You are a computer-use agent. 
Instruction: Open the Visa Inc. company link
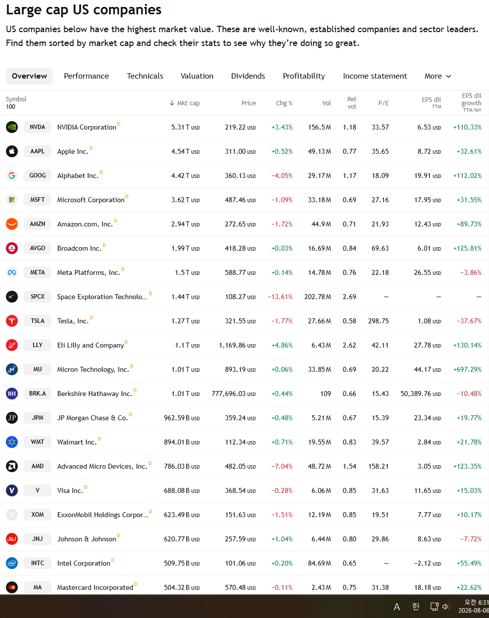point(70,490)
